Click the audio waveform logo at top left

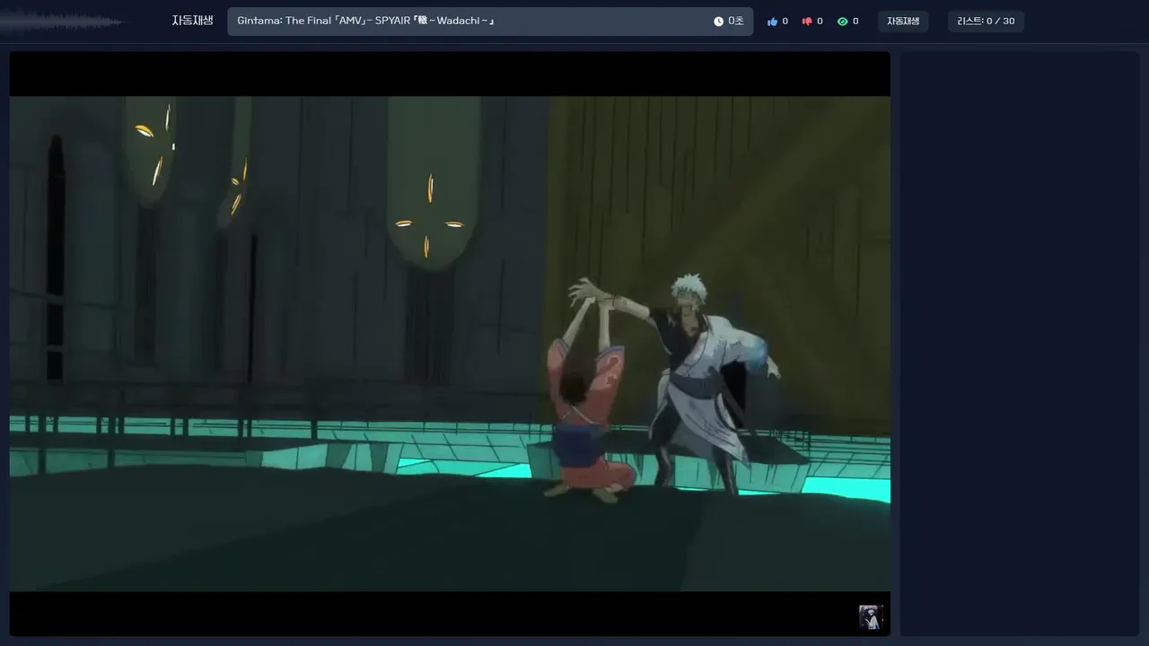pyautogui.click(x=63, y=22)
